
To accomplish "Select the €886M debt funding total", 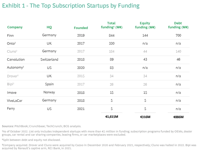I will click(x=178, y=117).
